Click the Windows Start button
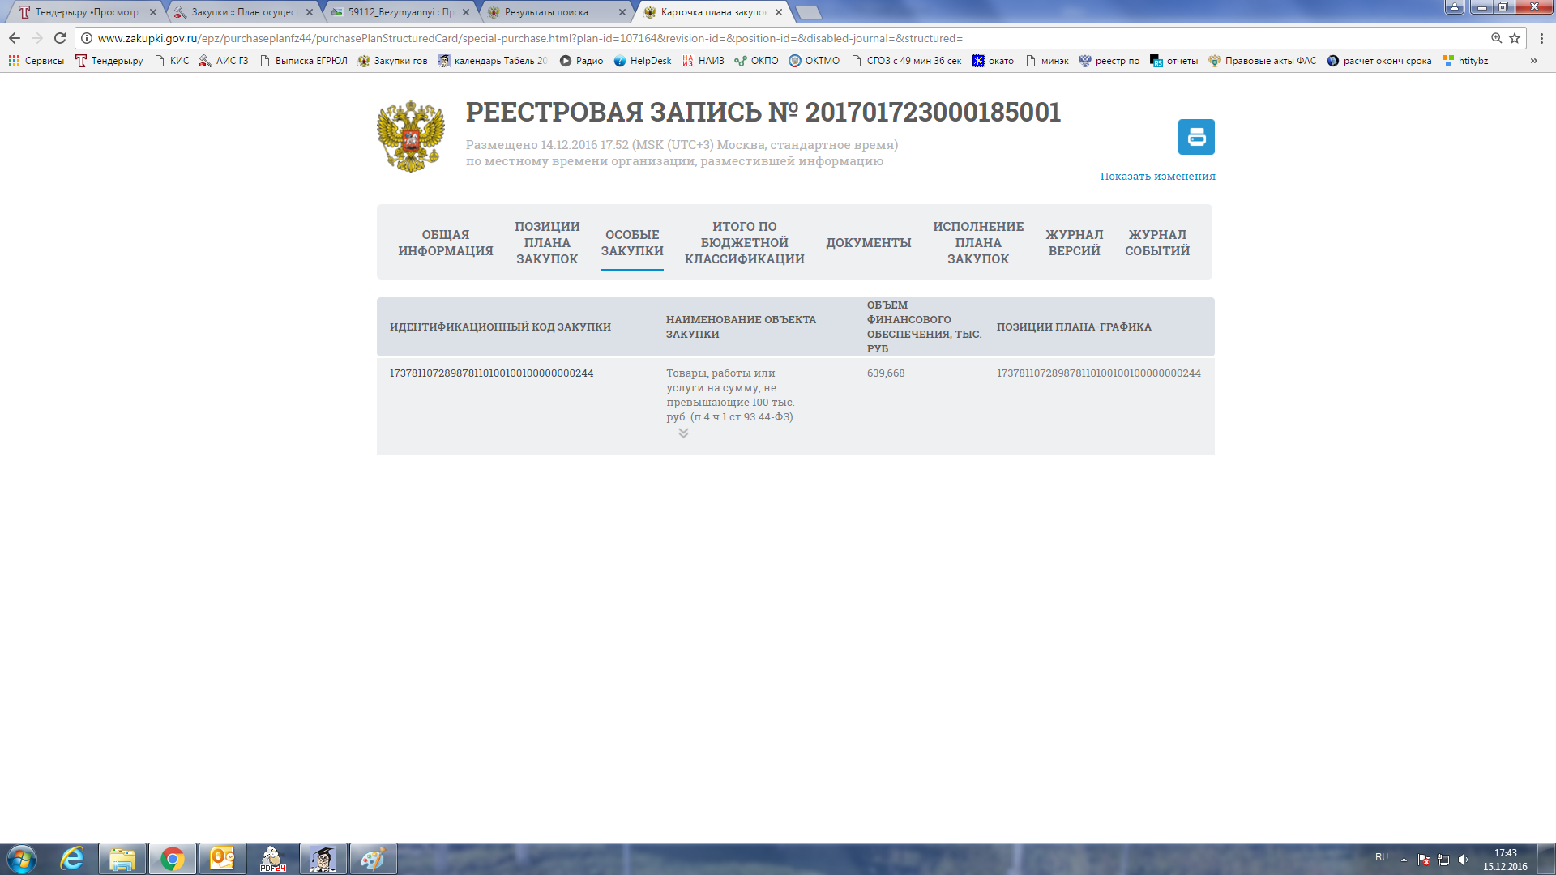This screenshot has width=1556, height=875. coord(22,859)
